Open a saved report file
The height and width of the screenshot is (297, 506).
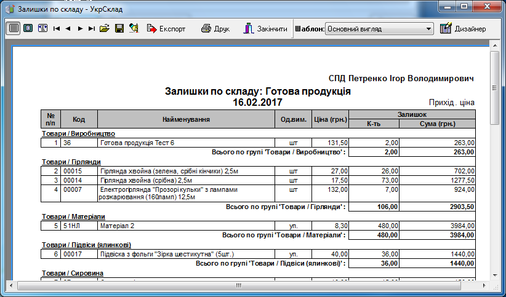(x=105, y=28)
